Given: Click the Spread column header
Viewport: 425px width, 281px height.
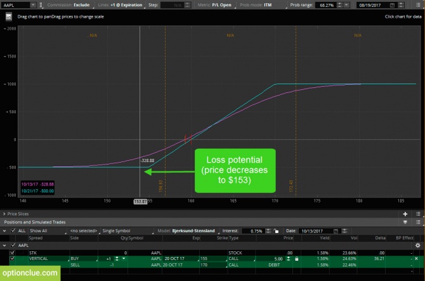Looking at the screenshot, I should (x=36, y=238).
